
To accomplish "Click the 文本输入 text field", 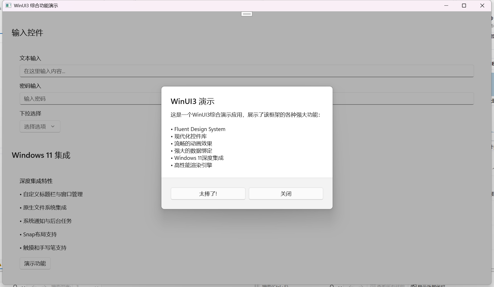I will click(247, 71).
